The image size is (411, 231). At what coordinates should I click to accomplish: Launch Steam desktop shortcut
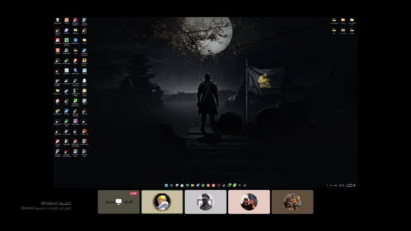pyautogui.click(x=66, y=91)
